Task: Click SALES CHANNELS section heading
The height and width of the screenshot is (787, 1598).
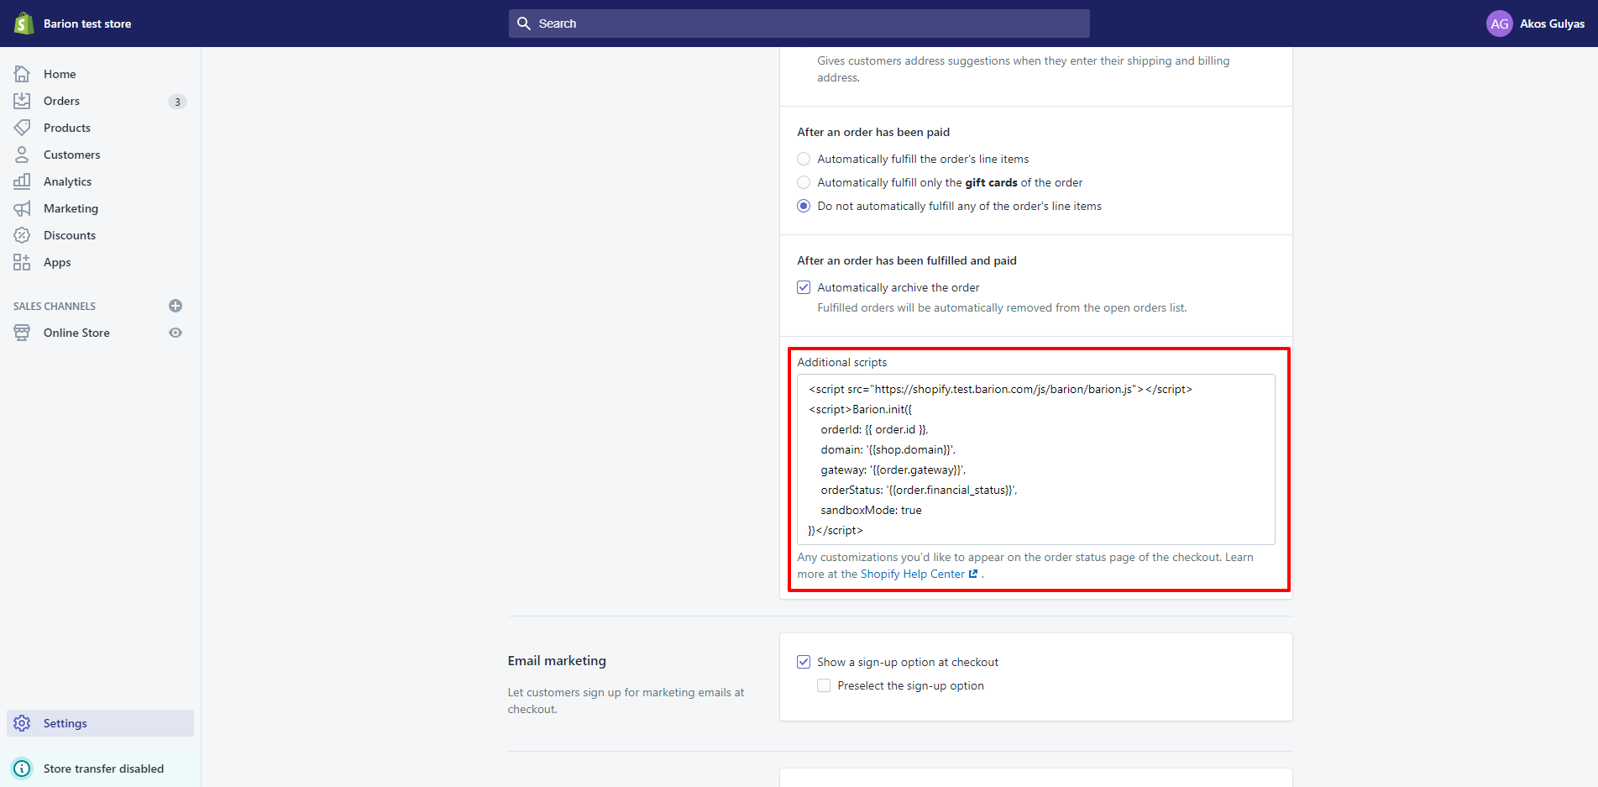Action: coord(55,307)
